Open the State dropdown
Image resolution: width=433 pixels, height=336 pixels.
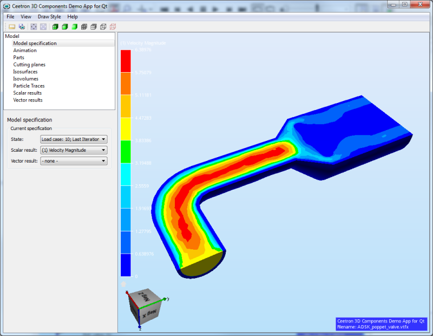[74, 139]
